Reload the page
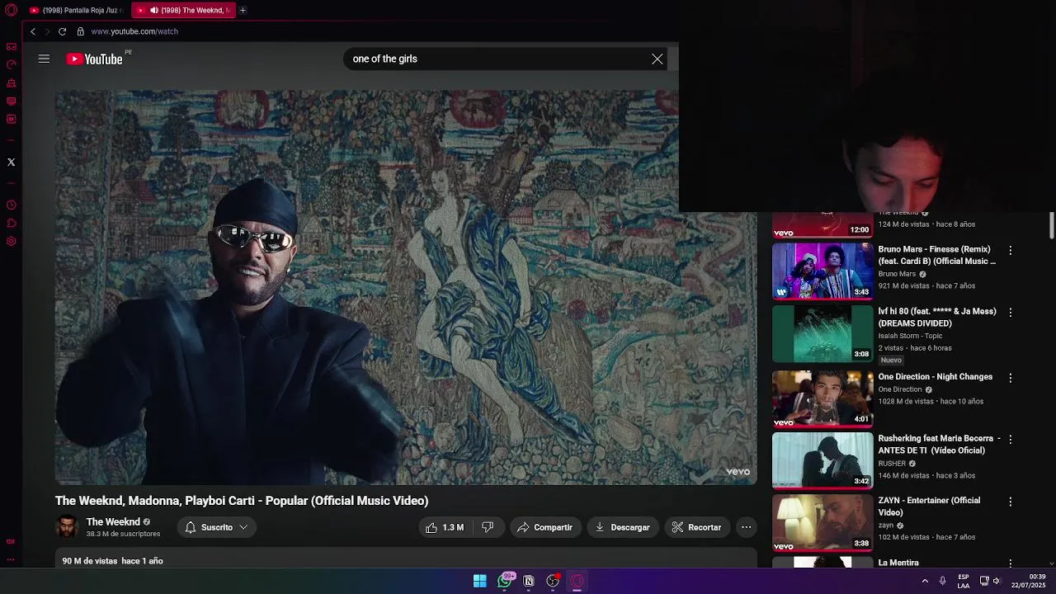 (62, 31)
